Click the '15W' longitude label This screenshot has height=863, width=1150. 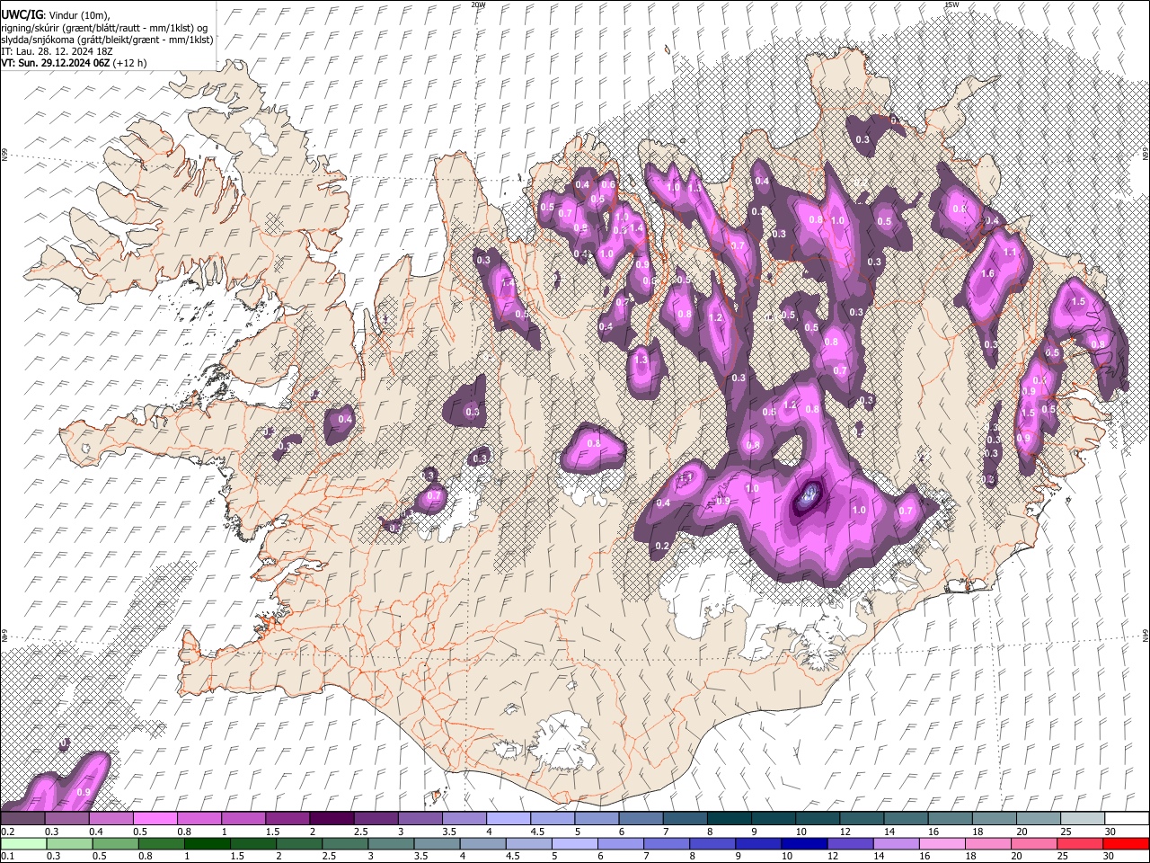point(951,4)
